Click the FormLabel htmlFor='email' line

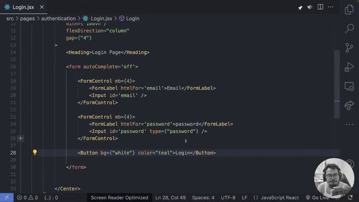pyautogui.click(x=152, y=88)
